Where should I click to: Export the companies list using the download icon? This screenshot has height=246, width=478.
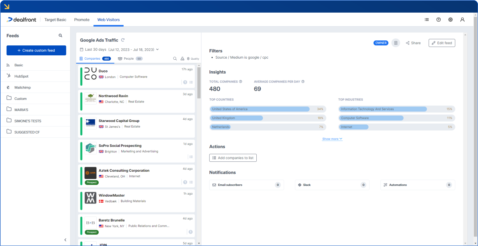pyautogui.click(x=183, y=58)
